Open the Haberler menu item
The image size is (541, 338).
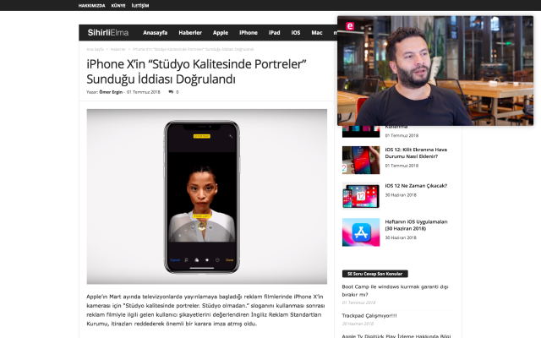[x=190, y=32]
